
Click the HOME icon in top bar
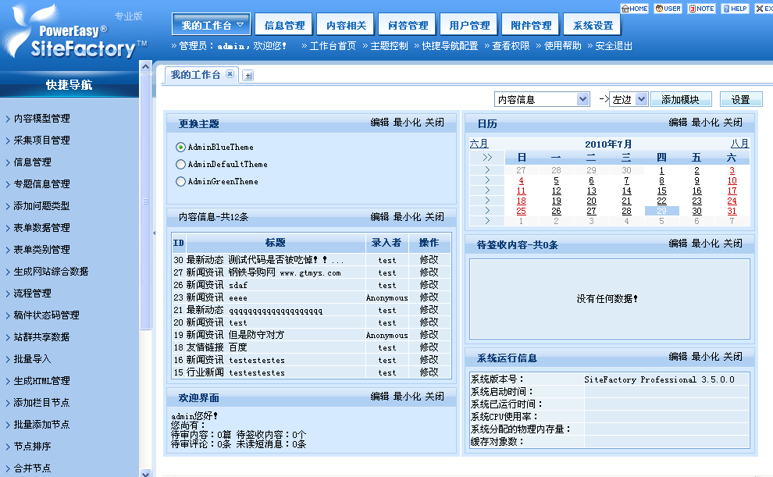tap(634, 9)
